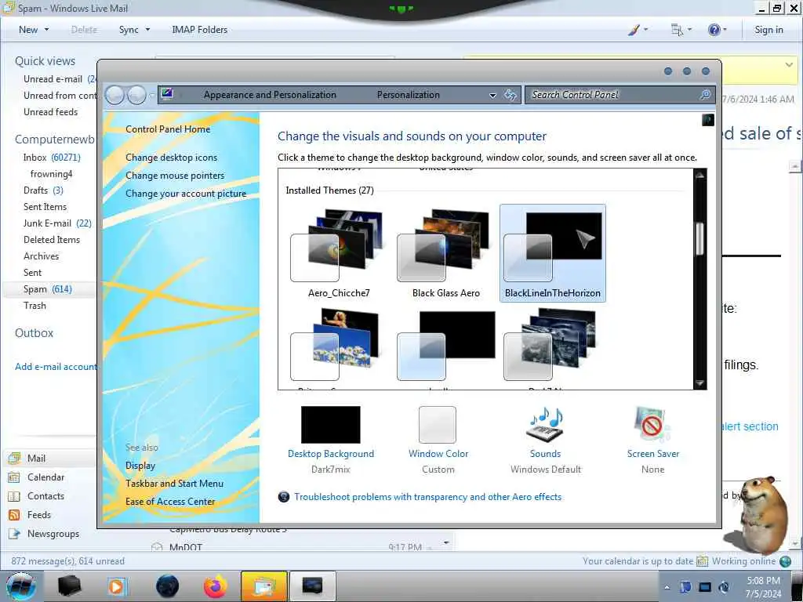Switch to Personalization taskbar button
The image size is (803, 602).
click(312, 586)
